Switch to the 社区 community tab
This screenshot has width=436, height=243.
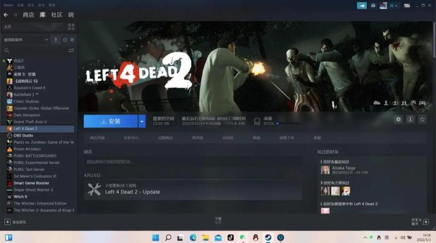coord(57,15)
